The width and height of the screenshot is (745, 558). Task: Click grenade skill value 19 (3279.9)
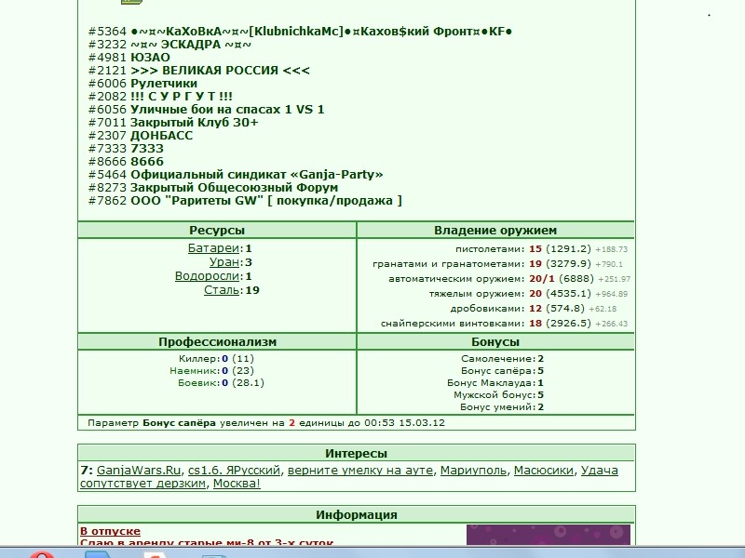[561, 264]
